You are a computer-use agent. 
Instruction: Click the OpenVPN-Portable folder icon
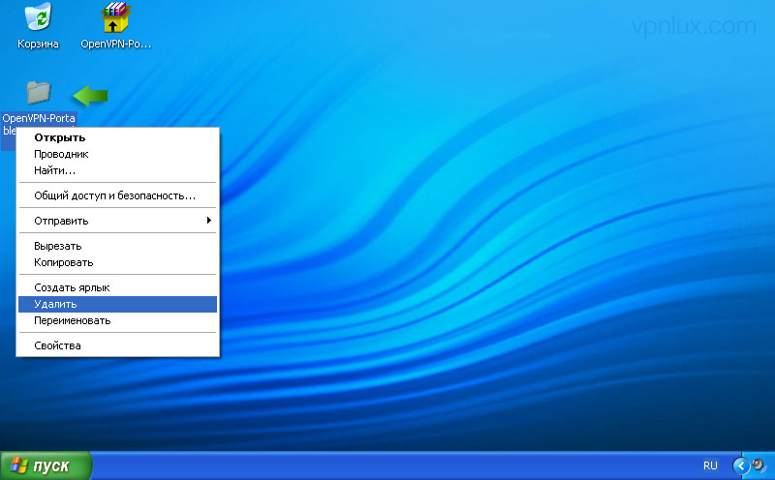39,93
